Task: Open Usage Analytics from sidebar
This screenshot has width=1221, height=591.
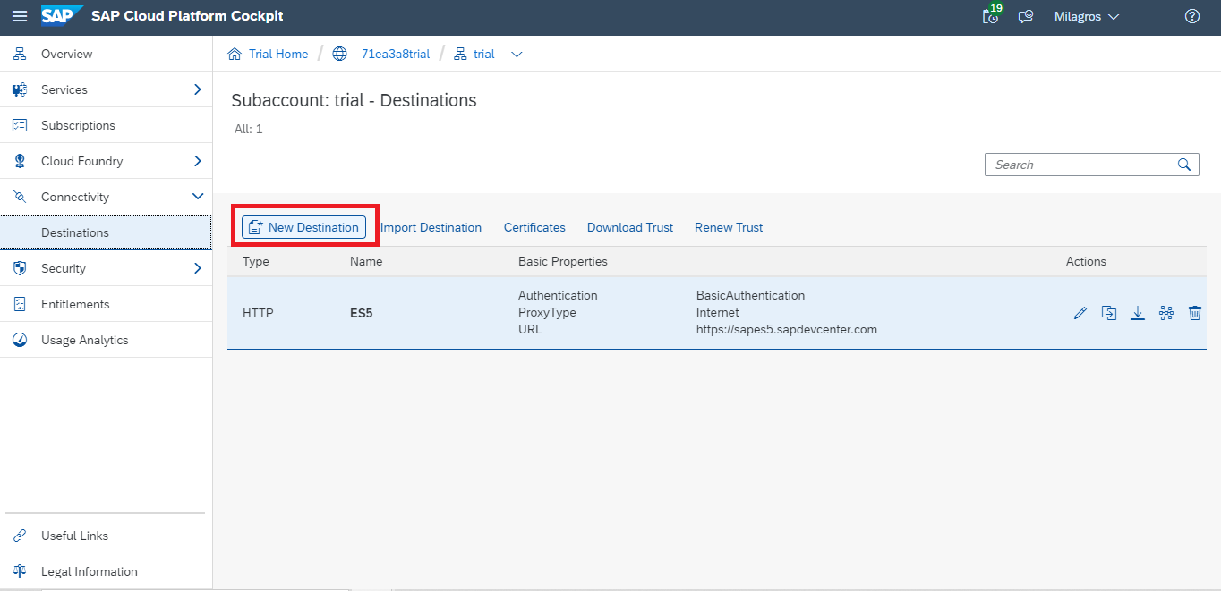Action: click(x=84, y=340)
